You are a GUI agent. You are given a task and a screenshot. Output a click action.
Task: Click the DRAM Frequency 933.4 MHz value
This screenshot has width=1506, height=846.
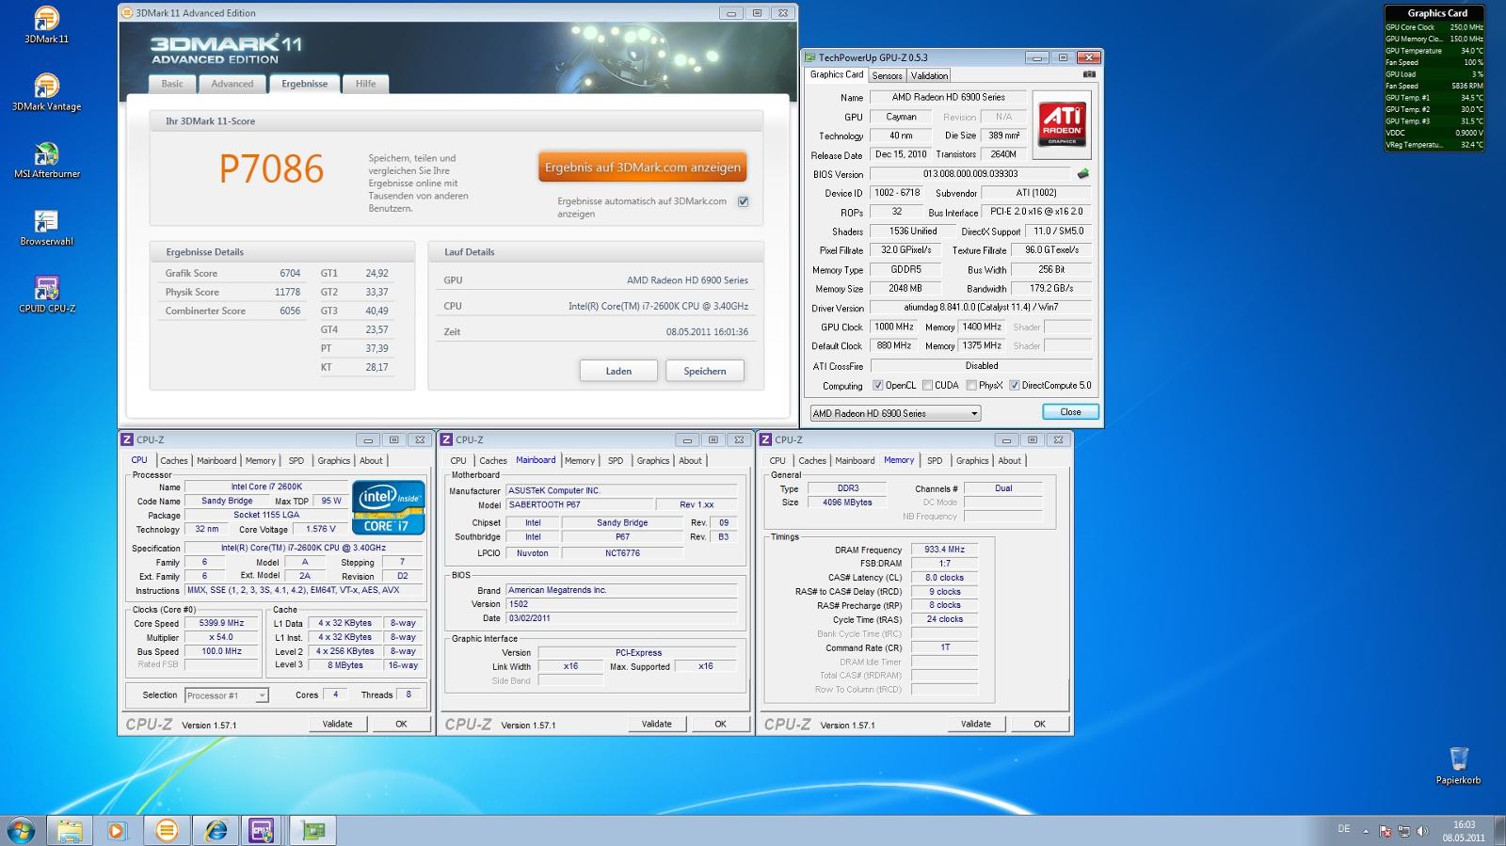point(944,550)
